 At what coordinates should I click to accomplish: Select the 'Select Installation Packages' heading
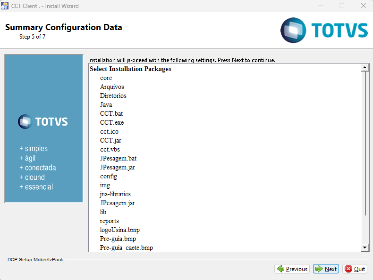click(130, 69)
